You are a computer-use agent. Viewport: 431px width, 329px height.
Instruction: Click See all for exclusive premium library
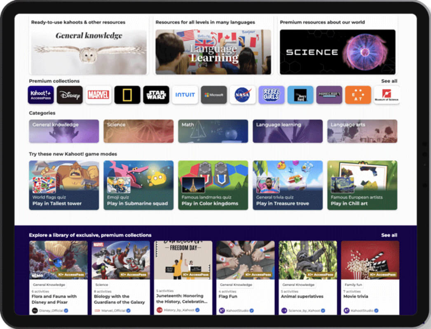(389, 235)
